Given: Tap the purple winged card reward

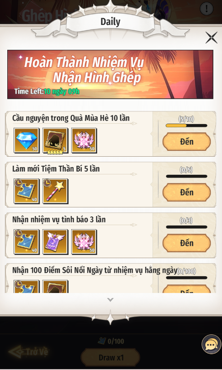Looking at the screenshot, I should click(x=55, y=242).
